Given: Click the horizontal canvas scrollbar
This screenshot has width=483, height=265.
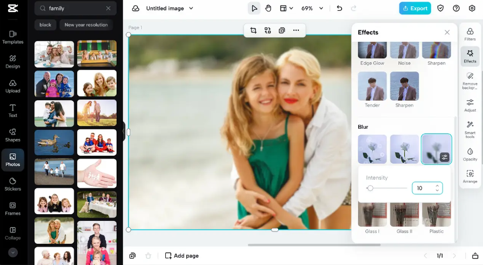Looking at the screenshot, I should tap(314, 245).
